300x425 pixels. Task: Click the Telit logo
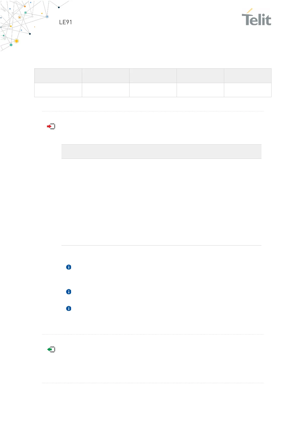pos(256,17)
